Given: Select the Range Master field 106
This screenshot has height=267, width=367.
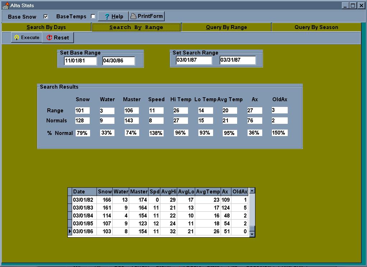Looking at the screenshot, I should (x=132, y=111).
